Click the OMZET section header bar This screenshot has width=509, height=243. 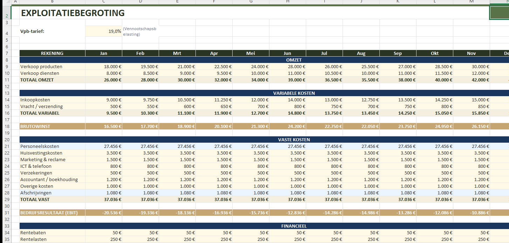click(x=294, y=60)
